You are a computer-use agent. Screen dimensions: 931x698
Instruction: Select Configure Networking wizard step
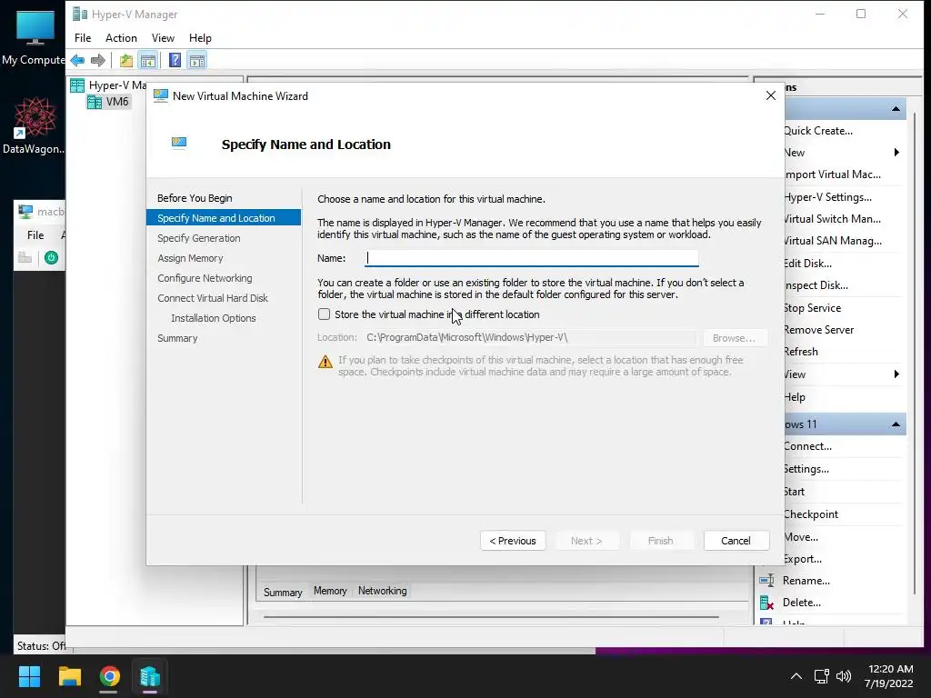205,278
